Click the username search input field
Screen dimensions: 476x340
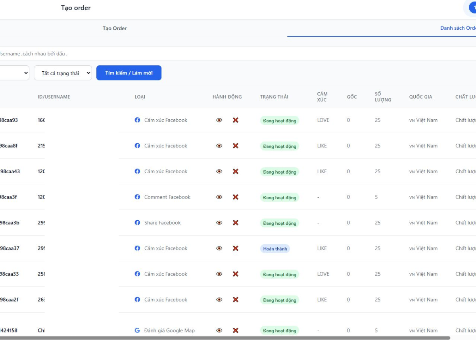[238, 53]
